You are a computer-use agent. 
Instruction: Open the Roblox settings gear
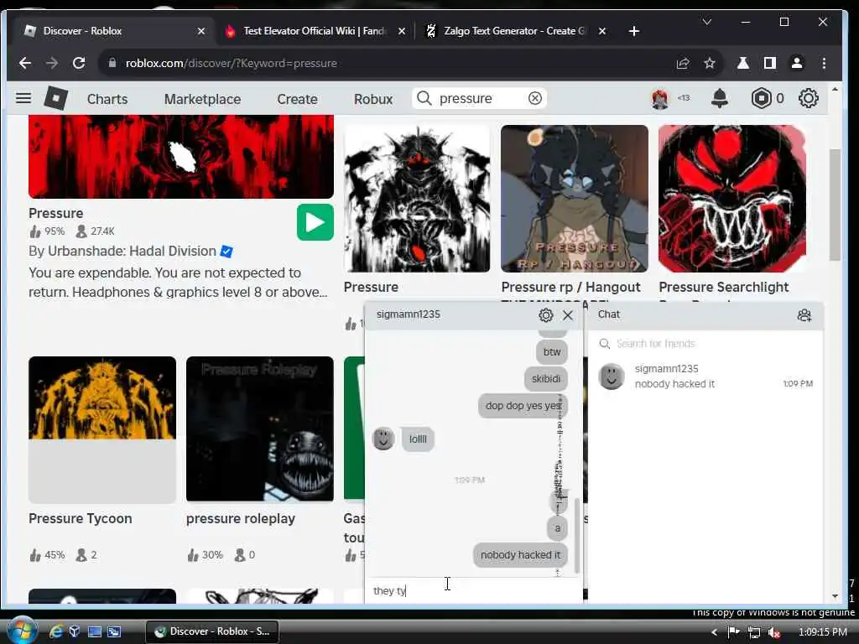[x=808, y=98]
